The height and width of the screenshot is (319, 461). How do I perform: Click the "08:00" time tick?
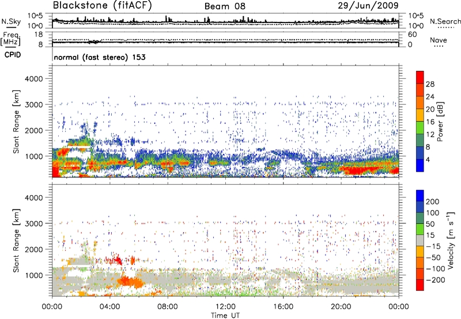pyautogui.click(x=168, y=307)
